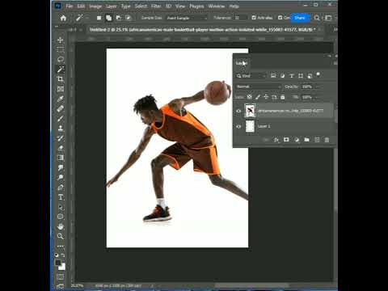Select the Smudge tool
Viewport: 388px width, 291px height.
pos(61,167)
